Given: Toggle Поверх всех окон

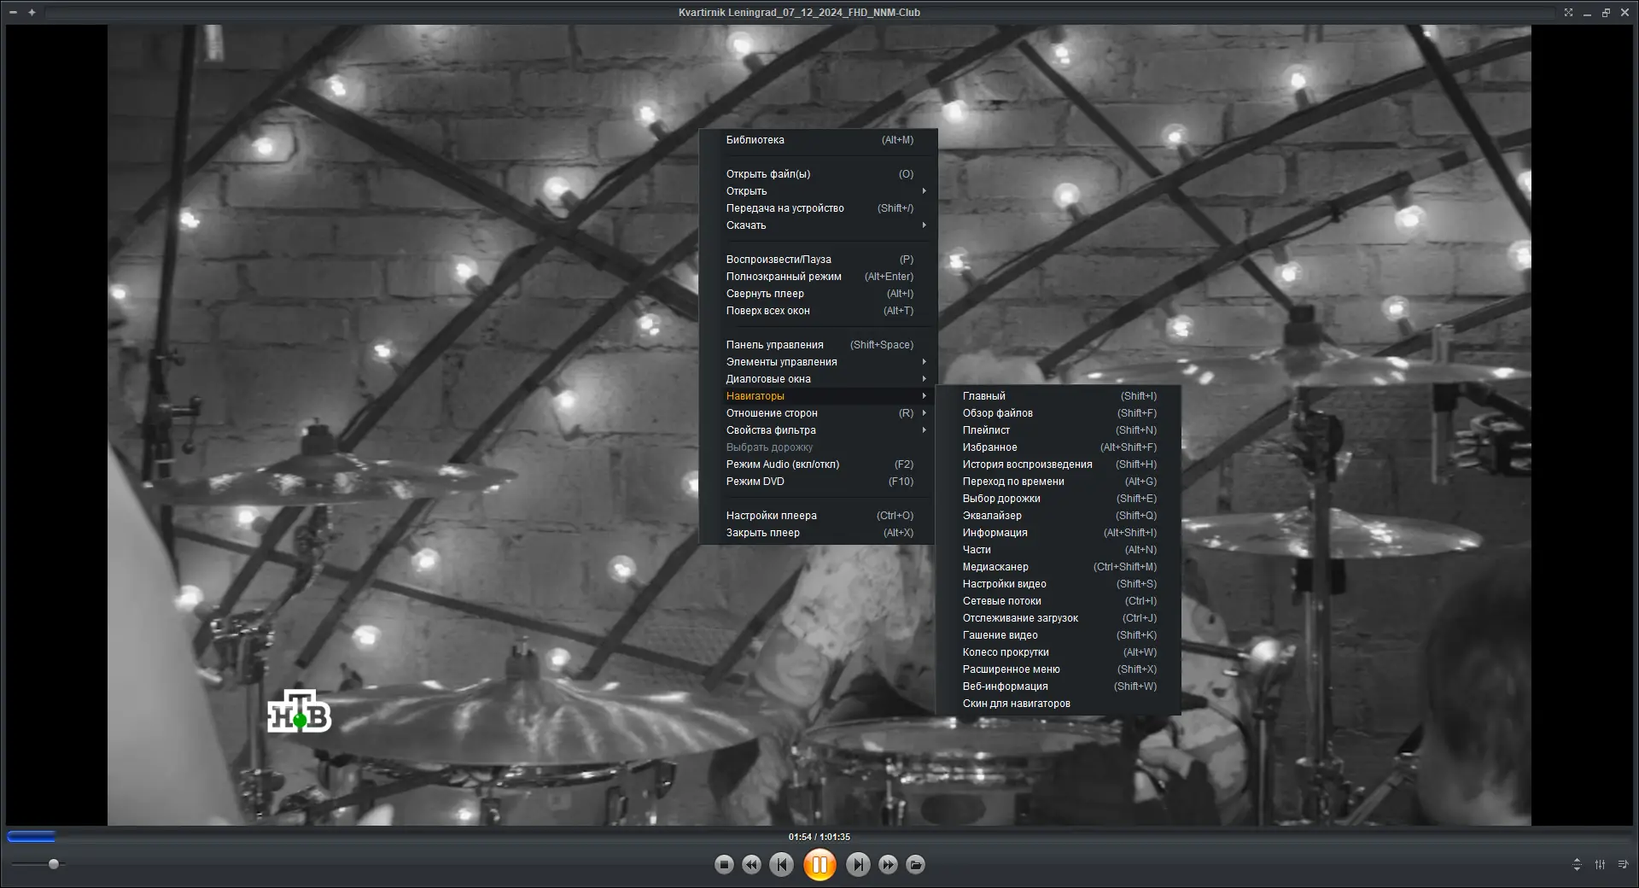Looking at the screenshot, I should [819, 311].
